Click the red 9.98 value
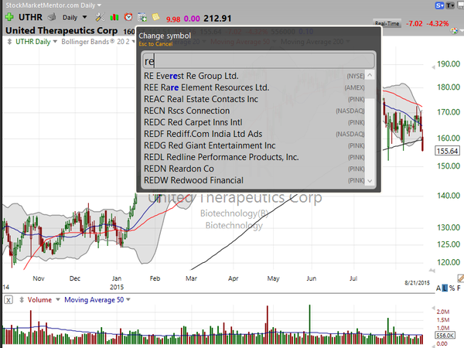 point(173,19)
